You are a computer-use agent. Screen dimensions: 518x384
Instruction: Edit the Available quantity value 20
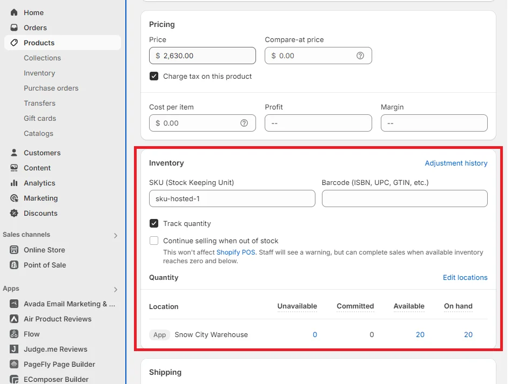click(420, 334)
